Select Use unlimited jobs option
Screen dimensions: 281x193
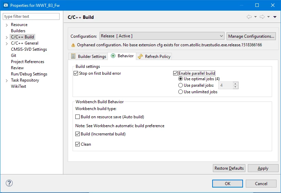(180, 92)
